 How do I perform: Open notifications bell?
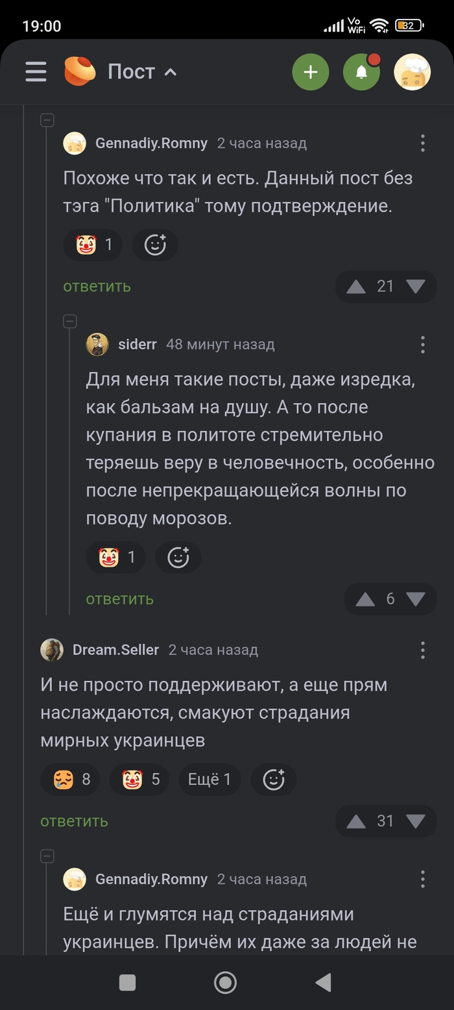coord(361,71)
